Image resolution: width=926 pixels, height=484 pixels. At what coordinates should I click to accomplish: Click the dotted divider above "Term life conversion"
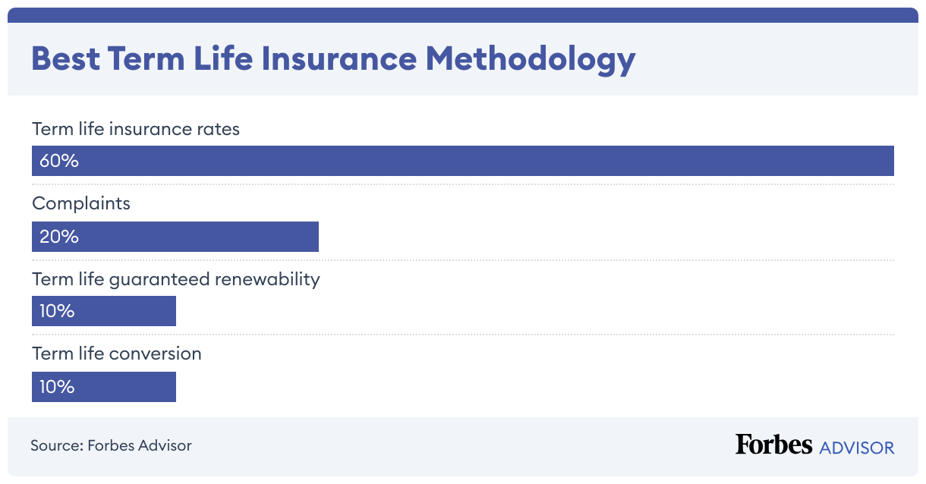pyautogui.click(x=463, y=335)
